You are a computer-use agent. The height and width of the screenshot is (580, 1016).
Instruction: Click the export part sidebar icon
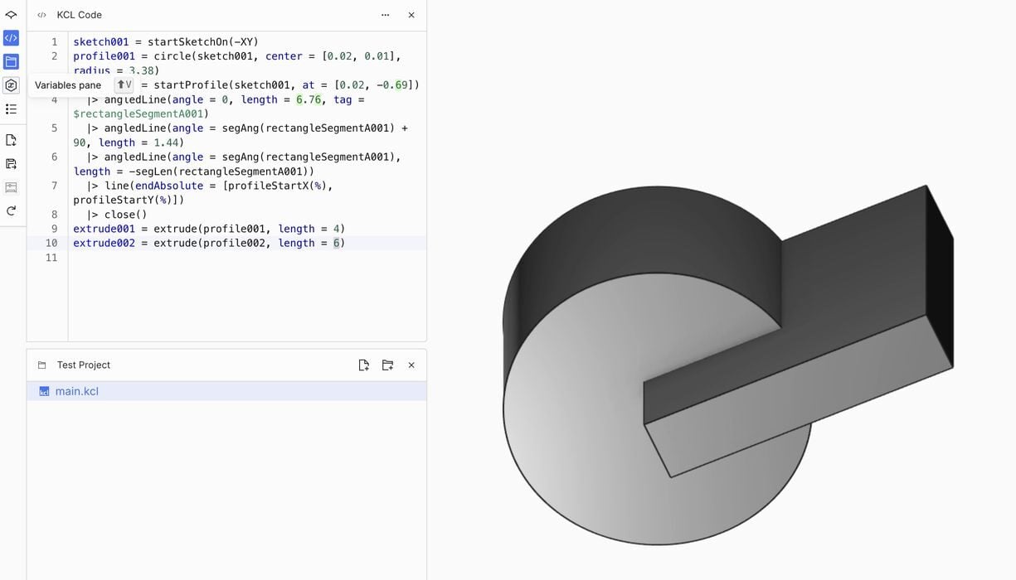pyautogui.click(x=11, y=164)
